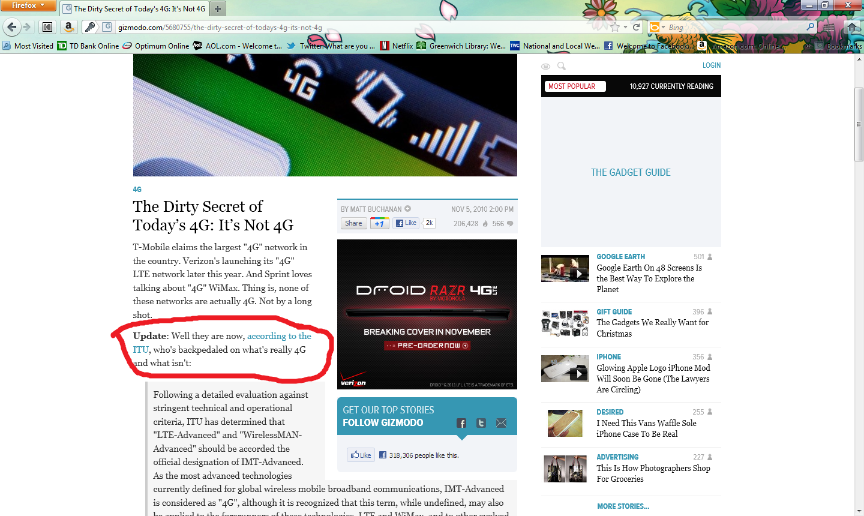
Task: Select the Most Popular tab
Action: 572,86
